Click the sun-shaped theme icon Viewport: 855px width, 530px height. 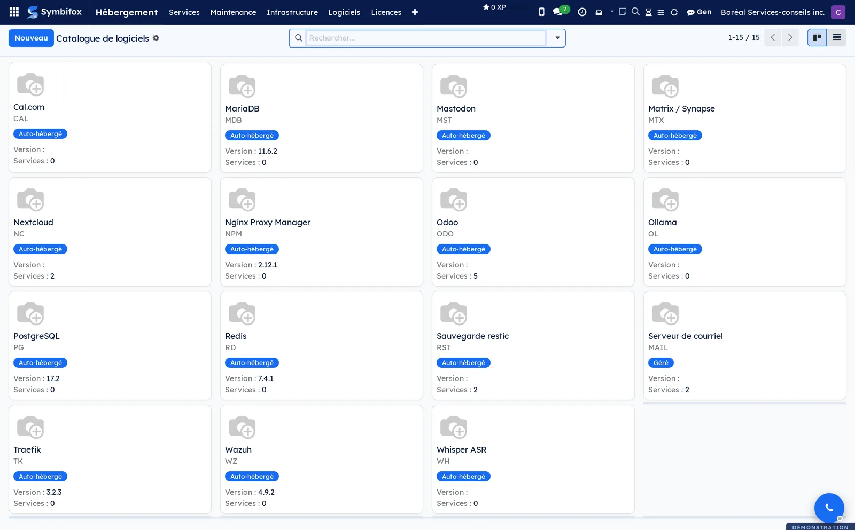point(674,12)
